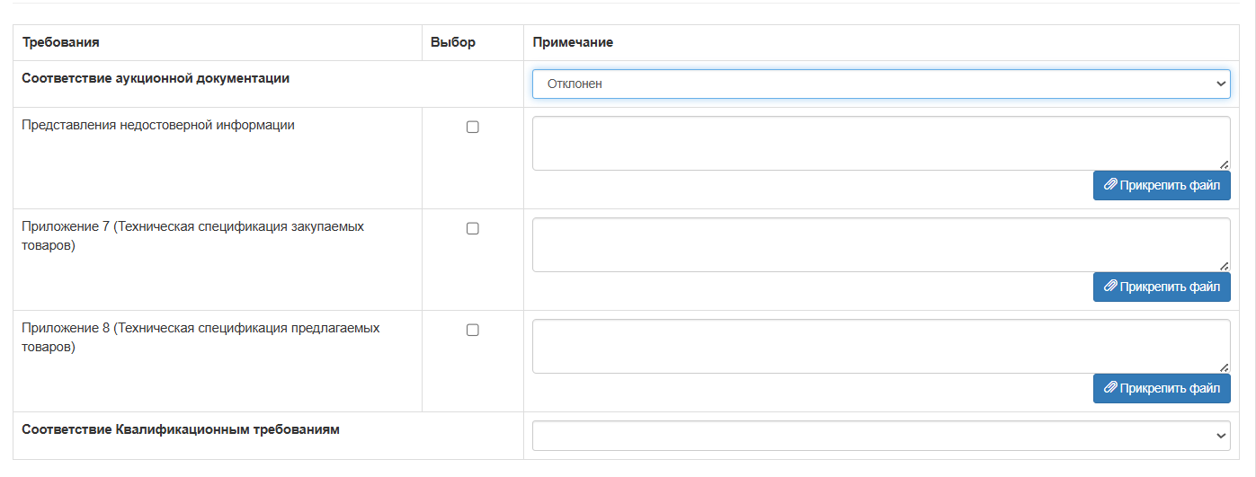The width and height of the screenshot is (1256, 477).
Task: Click resize grip of the Приложение 7 note box
Action: pos(1225,266)
